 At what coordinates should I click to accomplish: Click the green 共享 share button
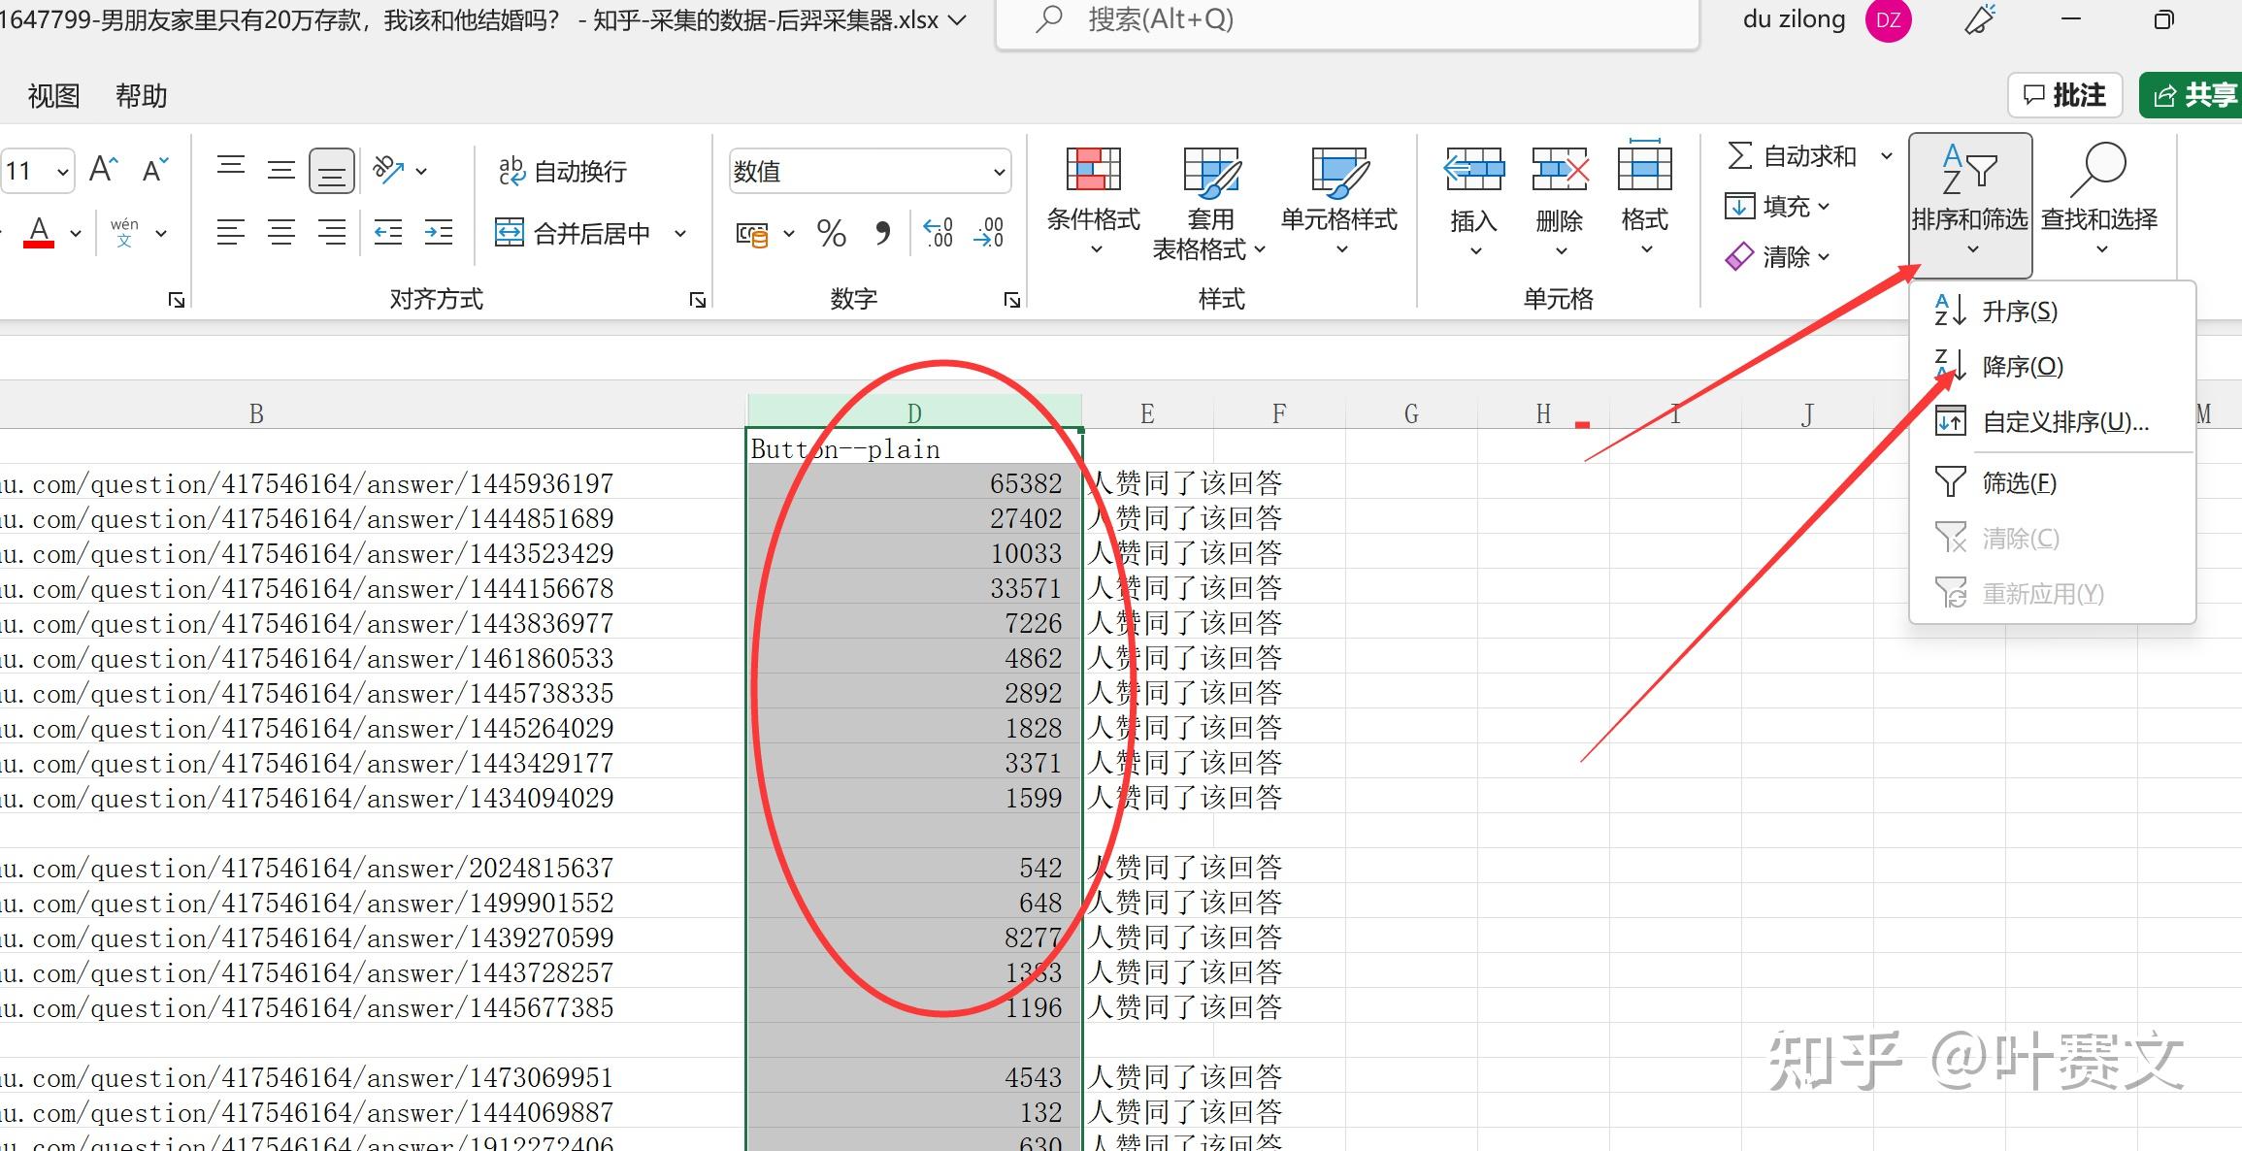[x=2193, y=95]
